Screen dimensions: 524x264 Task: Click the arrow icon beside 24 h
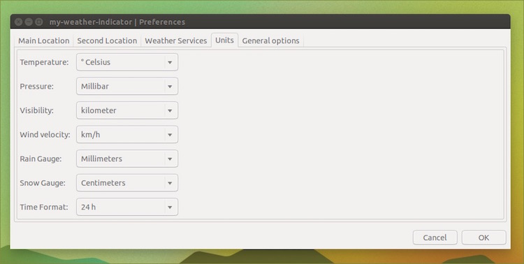click(x=170, y=207)
